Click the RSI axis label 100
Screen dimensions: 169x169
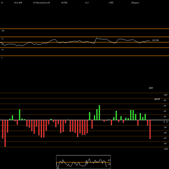(3, 31)
